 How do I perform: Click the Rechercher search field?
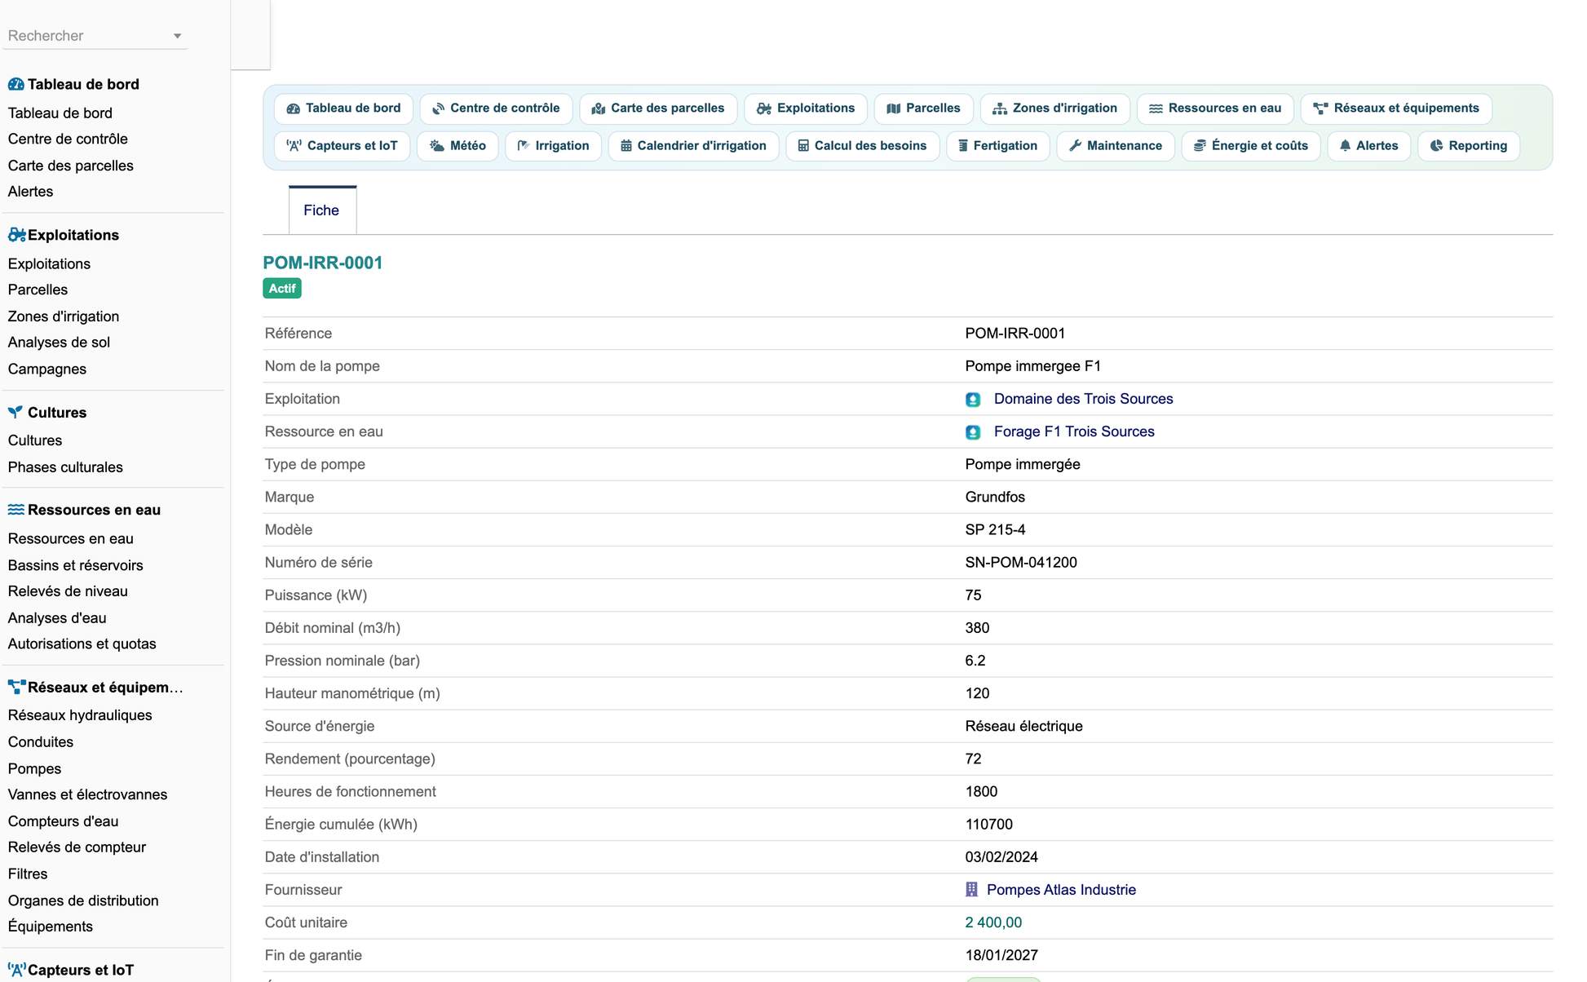click(x=95, y=36)
